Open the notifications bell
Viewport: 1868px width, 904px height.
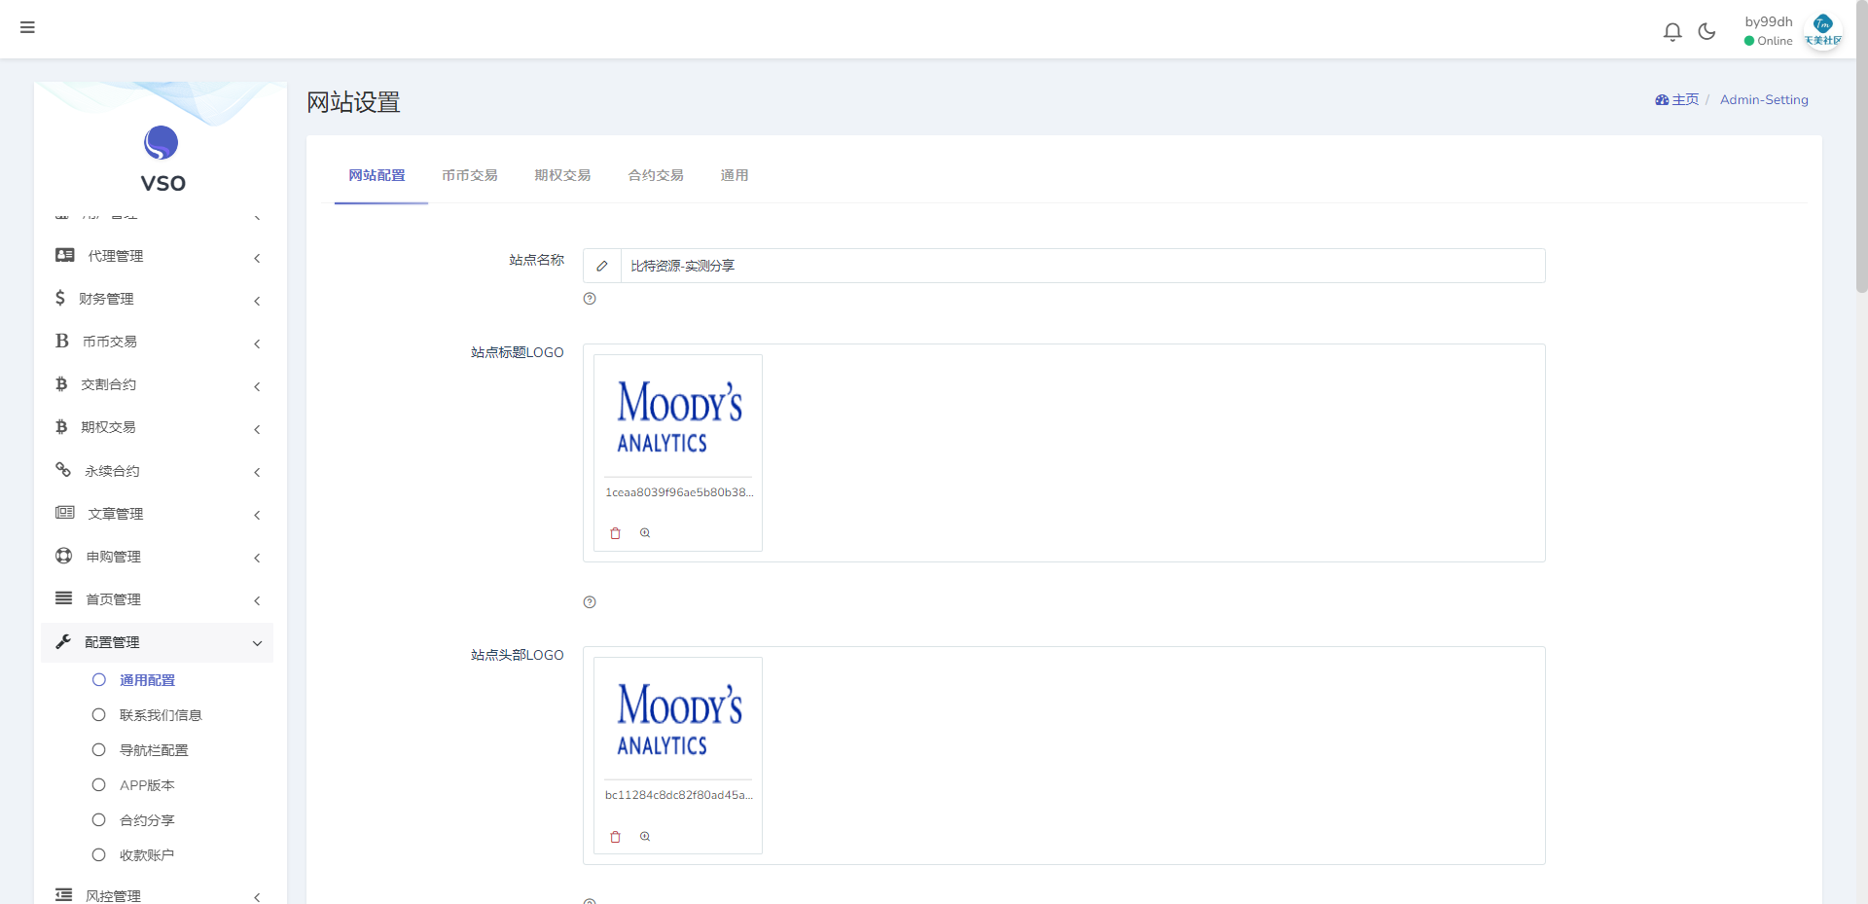(x=1672, y=32)
